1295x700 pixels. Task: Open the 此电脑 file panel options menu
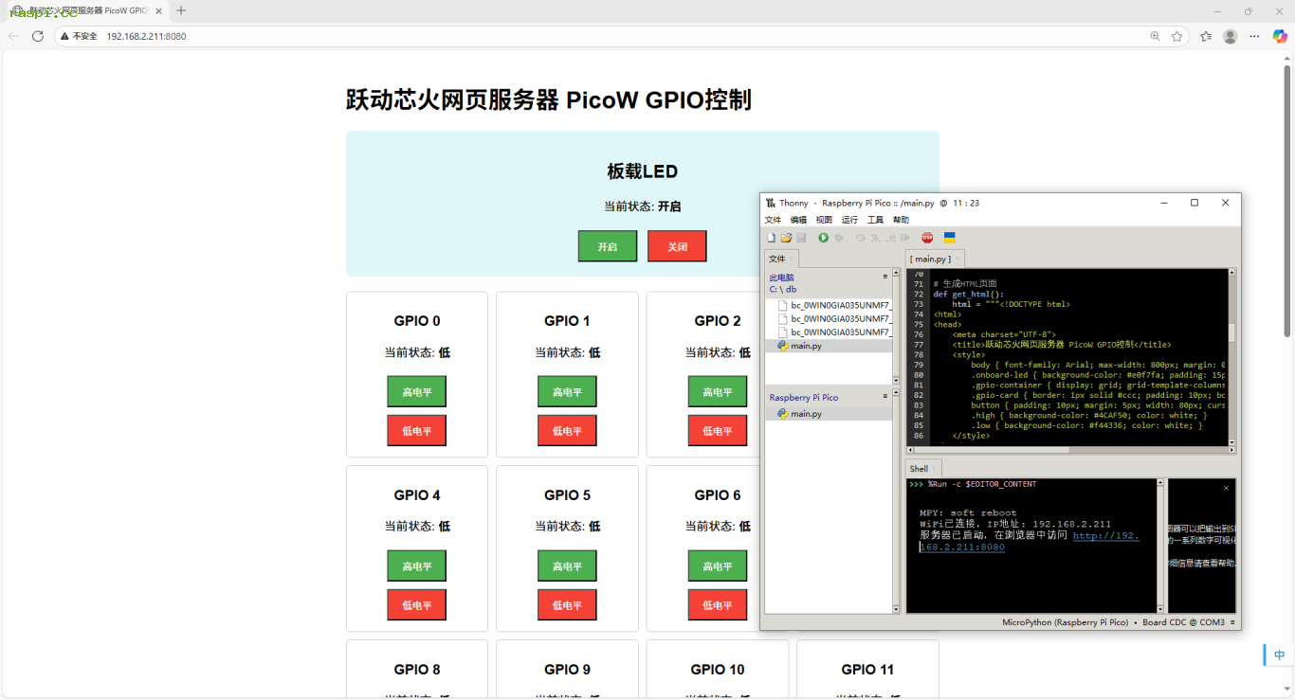(x=885, y=278)
